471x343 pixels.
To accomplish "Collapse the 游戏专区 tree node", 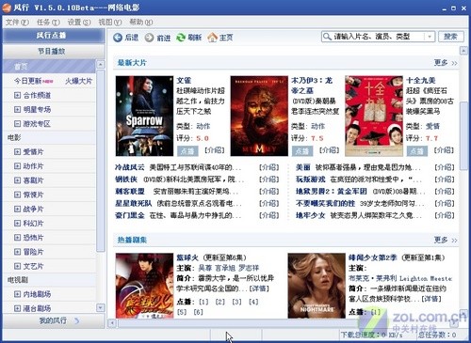I will coord(17,124).
